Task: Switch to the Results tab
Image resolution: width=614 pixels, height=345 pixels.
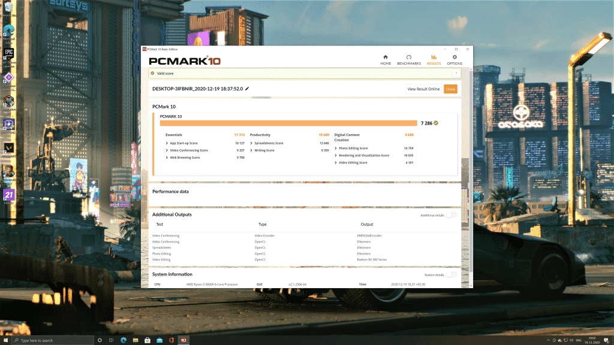Action: (434, 60)
